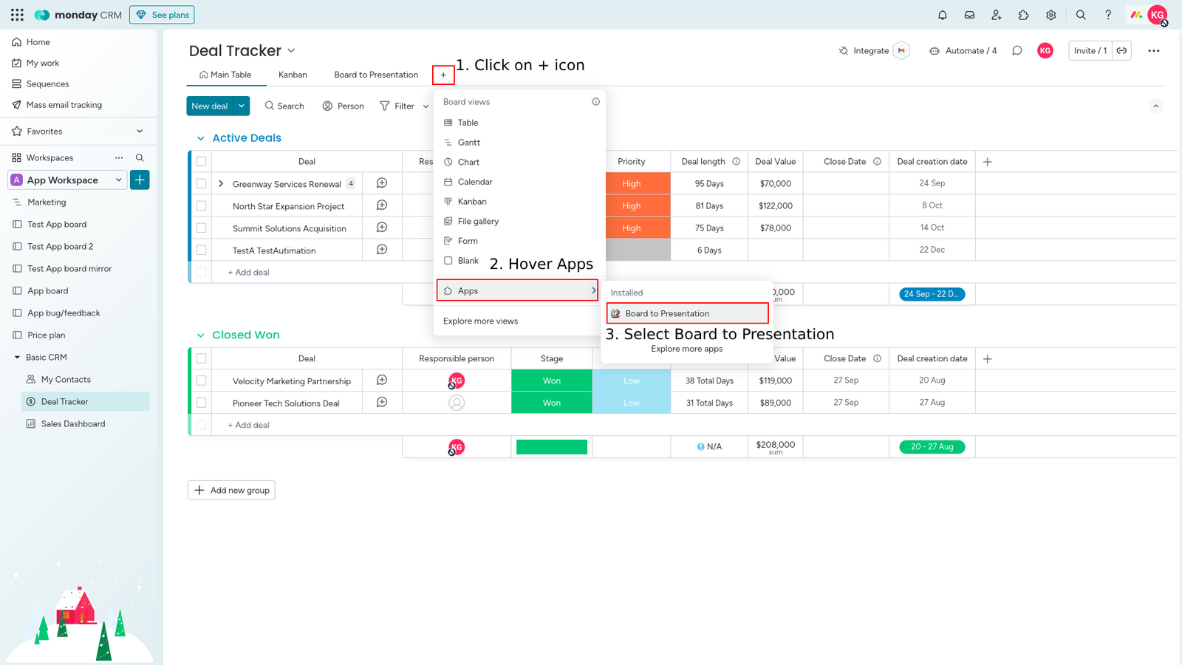The width and height of the screenshot is (1182, 665).
Task: Open the notifications bell icon
Action: (942, 15)
